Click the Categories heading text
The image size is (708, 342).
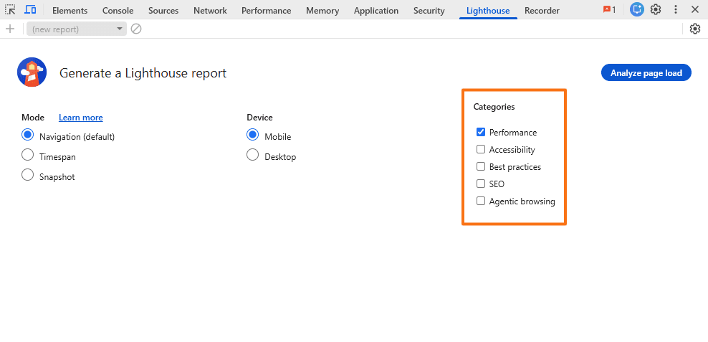[x=494, y=107]
